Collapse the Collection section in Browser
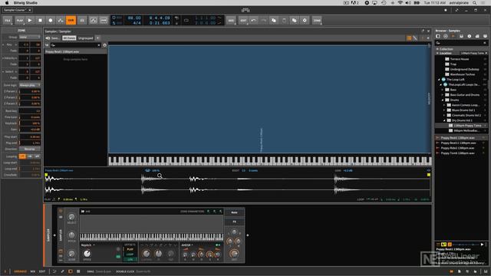 point(437,49)
